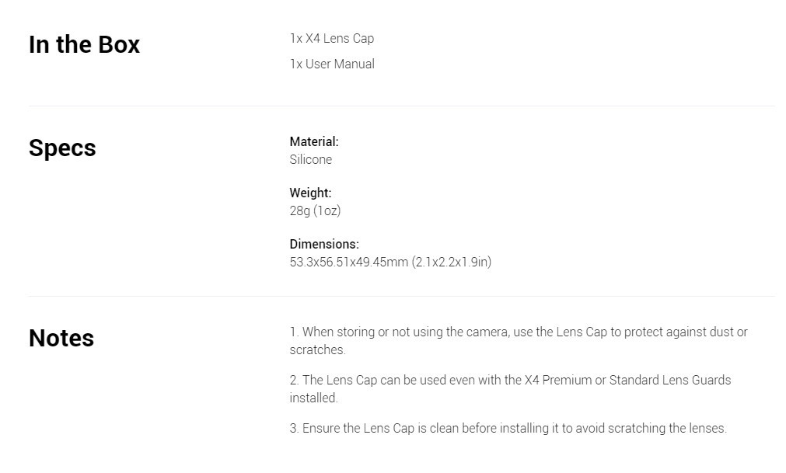The height and width of the screenshot is (473, 786).
Task: Click the "Notes" section heading
Action: point(61,338)
